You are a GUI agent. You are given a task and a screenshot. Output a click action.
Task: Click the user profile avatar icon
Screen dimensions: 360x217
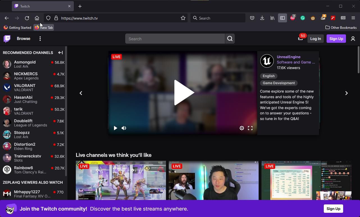pyautogui.click(x=353, y=39)
